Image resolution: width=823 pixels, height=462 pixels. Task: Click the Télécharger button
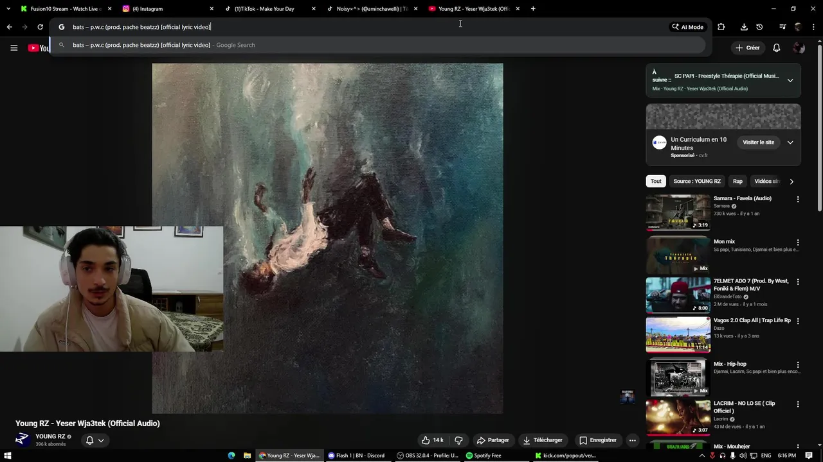(x=543, y=440)
